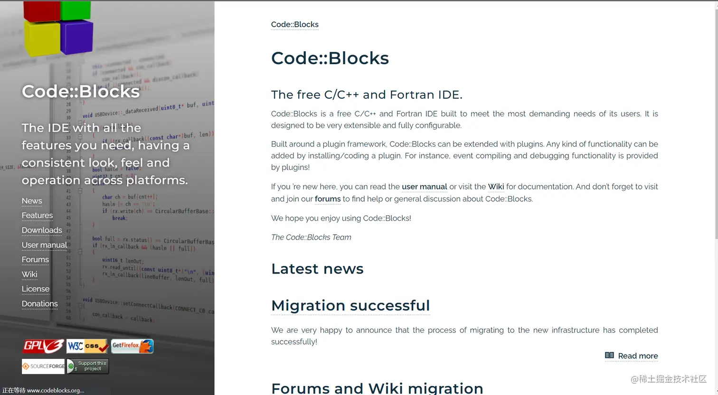Click the forums link in the paragraph
Image resolution: width=718 pixels, height=395 pixels.
click(x=328, y=199)
